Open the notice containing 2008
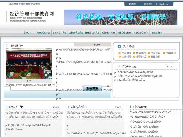 pyautogui.click(x=134, y=72)
